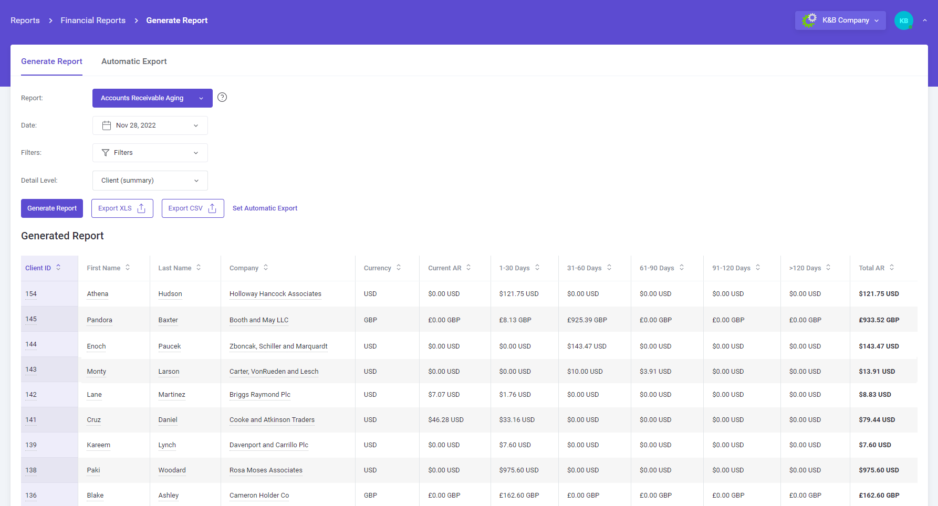Sort by Total AR column arrows
Image resolution: width=938 pixels, height=506 pixels.
coord(891,268)
